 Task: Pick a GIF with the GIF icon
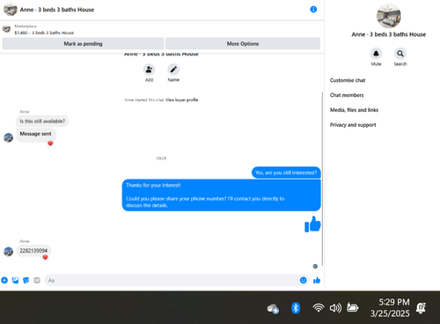click(x=37, y=280)
